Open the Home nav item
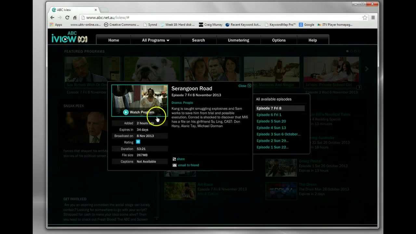Screen dimensions: 416x234 113,40
